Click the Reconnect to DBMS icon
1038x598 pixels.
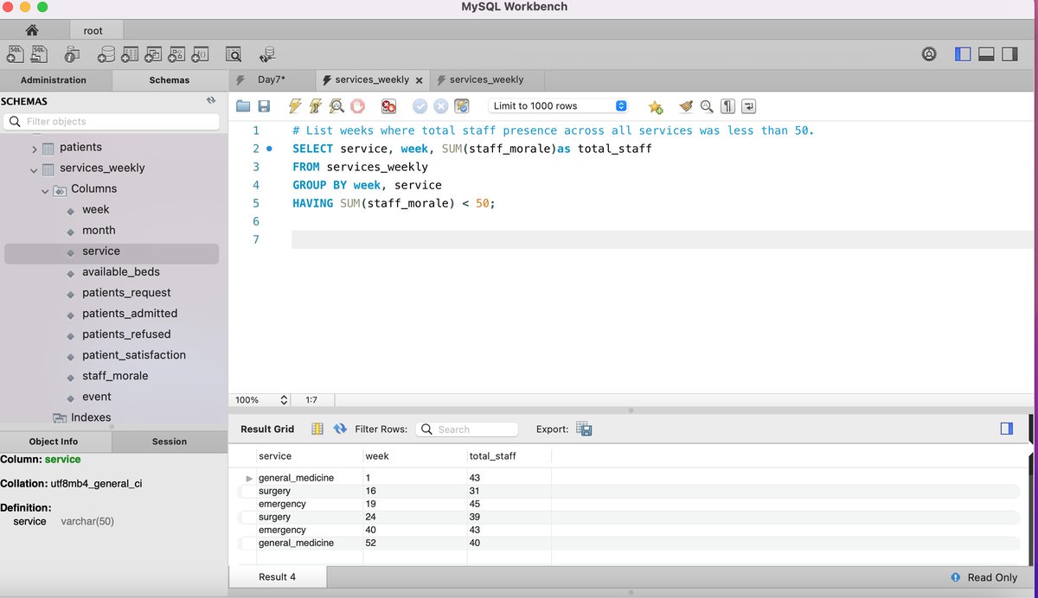[x=266, y=54]
